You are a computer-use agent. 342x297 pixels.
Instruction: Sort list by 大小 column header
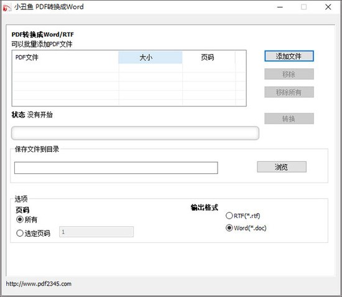pos(150,58)
